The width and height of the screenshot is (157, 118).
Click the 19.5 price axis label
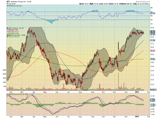152,28
